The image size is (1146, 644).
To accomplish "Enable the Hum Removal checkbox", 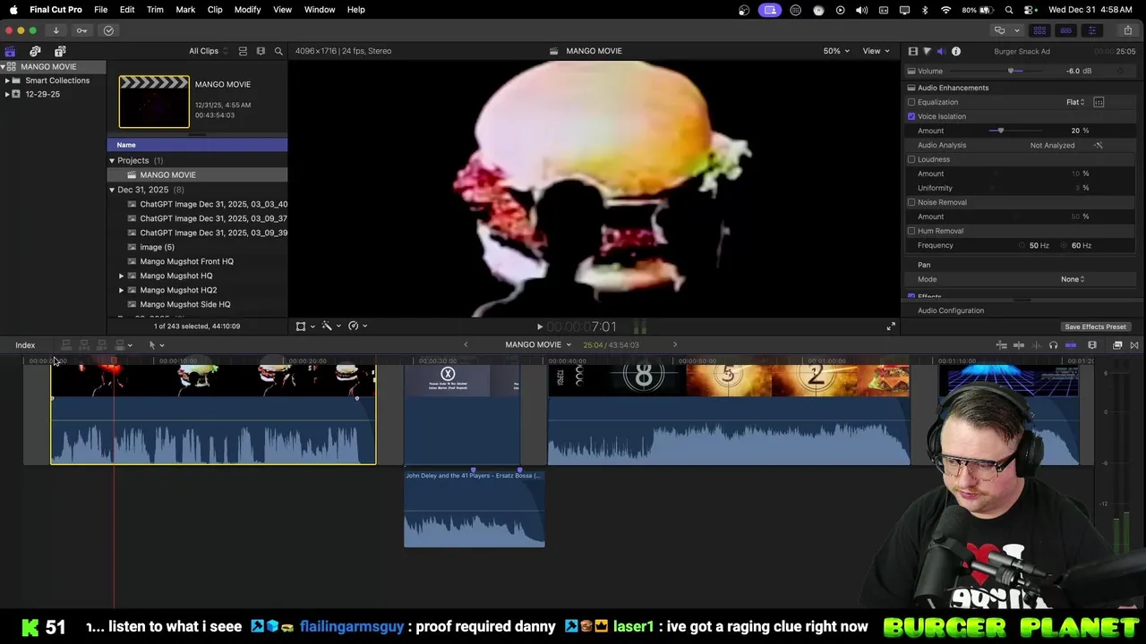I will pyautogui.click(x=911, y=231).
